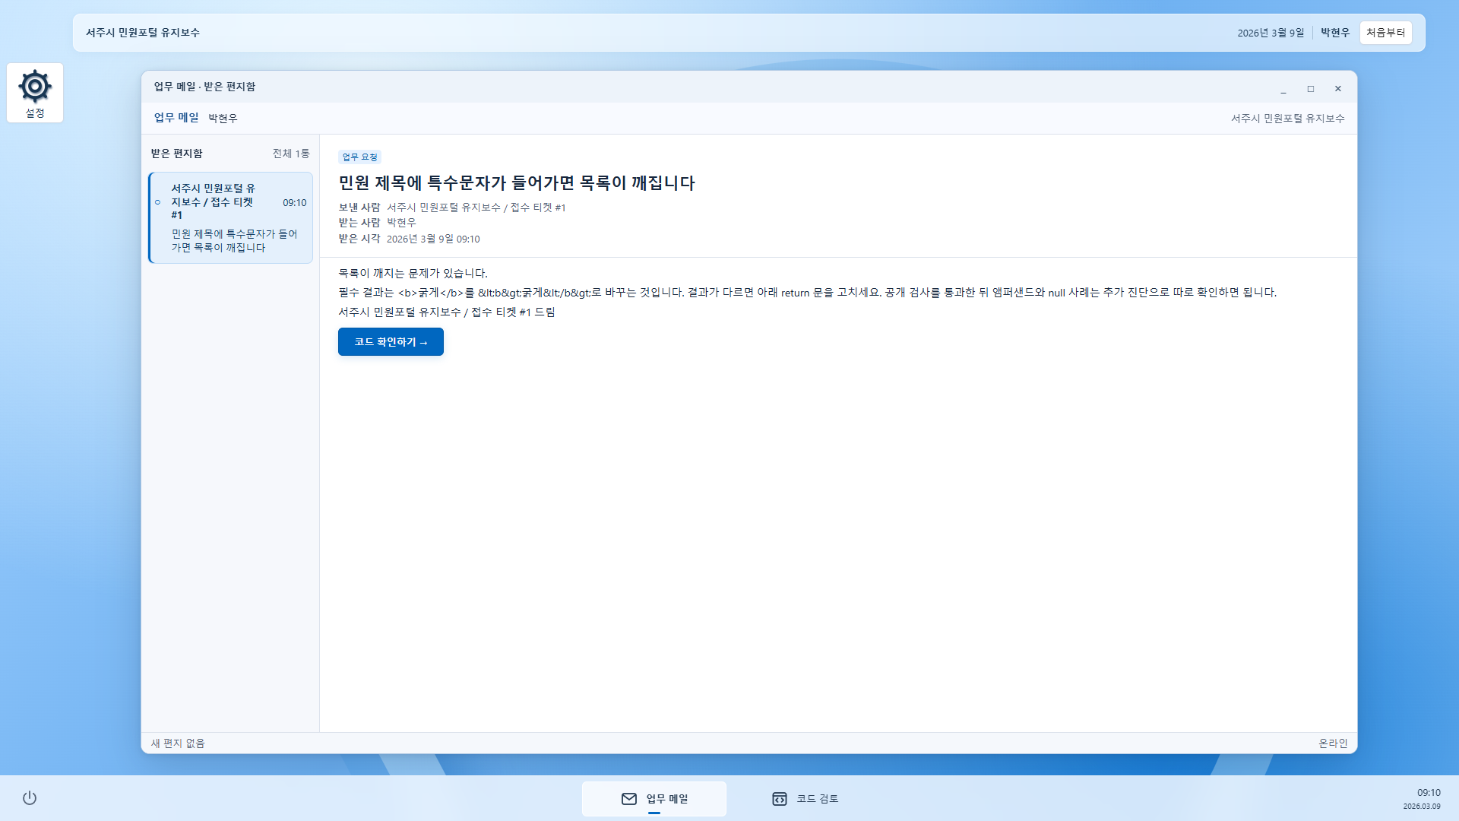Click the 업무 요청 tag label
The image size is (1459, 821).
(x=359, y=157)
